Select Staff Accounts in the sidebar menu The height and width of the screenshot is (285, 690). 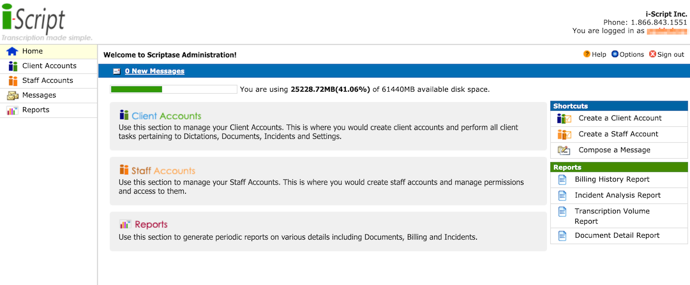coord(47,80)
